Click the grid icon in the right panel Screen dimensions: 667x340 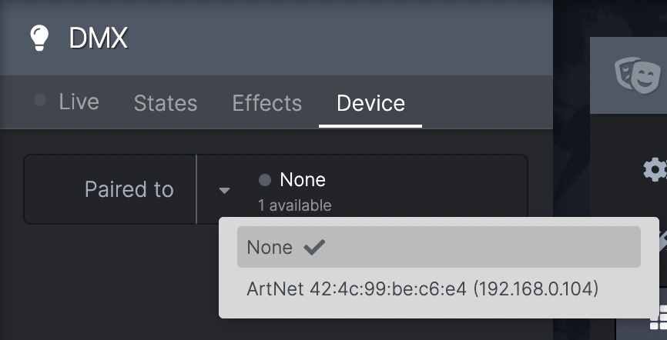click(659, 317)
